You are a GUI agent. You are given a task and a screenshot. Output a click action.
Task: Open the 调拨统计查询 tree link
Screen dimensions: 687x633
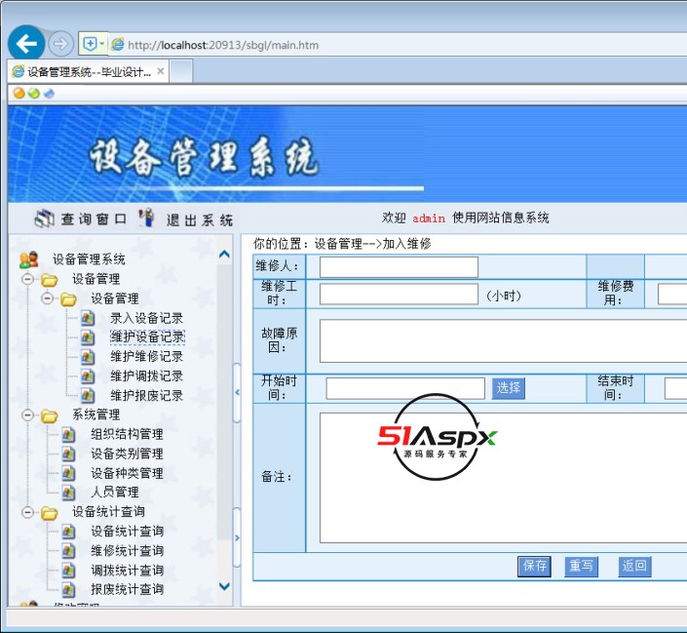tap(127, 570)
